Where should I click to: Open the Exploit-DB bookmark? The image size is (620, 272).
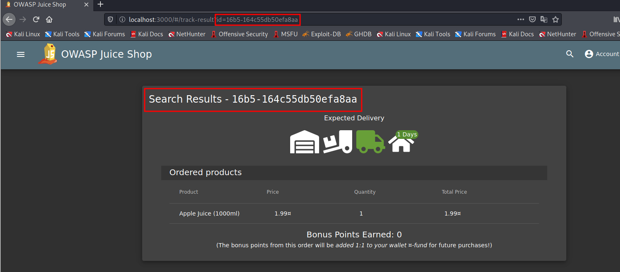click(322, 34)
